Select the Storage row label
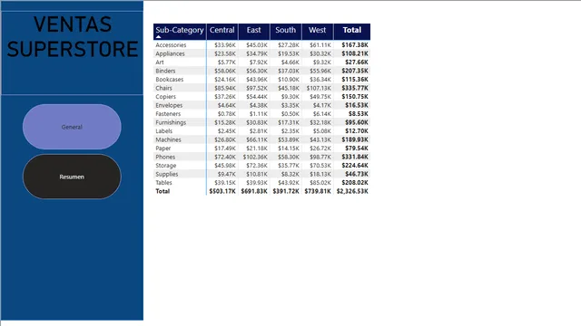The image size is (581, 326). click(x=165, y=166)
